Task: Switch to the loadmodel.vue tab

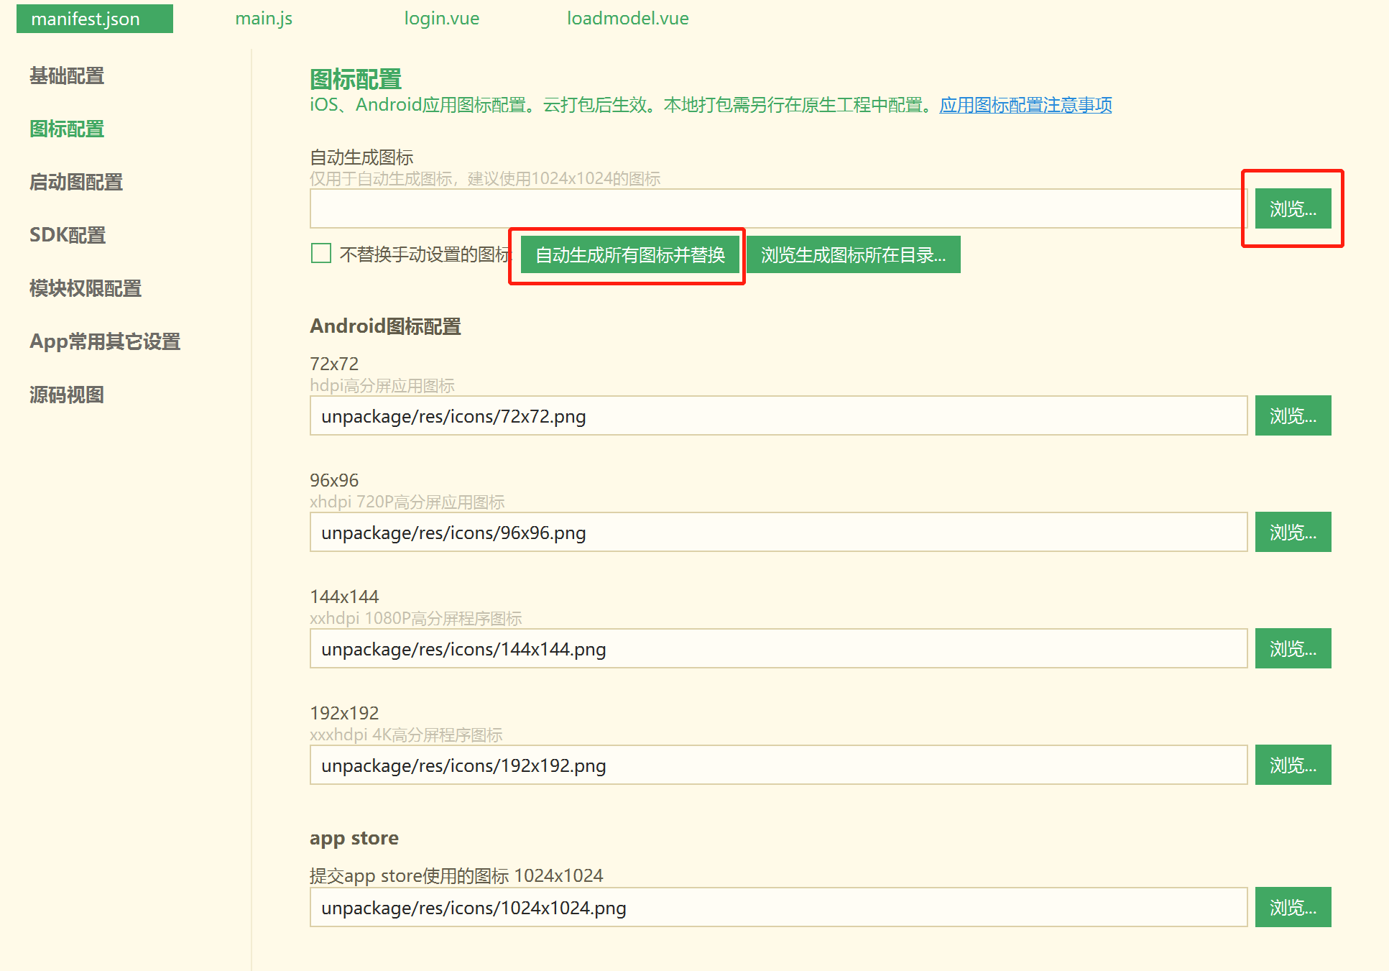Action: [x=627, y=19]
